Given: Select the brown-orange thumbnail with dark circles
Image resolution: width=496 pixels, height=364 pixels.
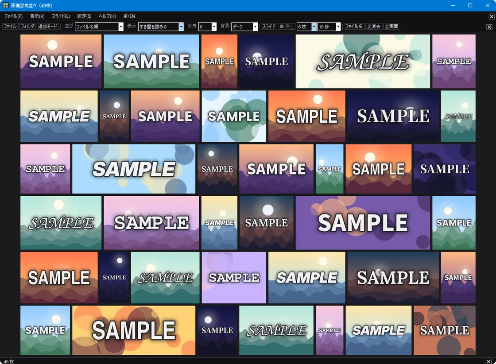Looking at the screenshot, I should [445, 330].
